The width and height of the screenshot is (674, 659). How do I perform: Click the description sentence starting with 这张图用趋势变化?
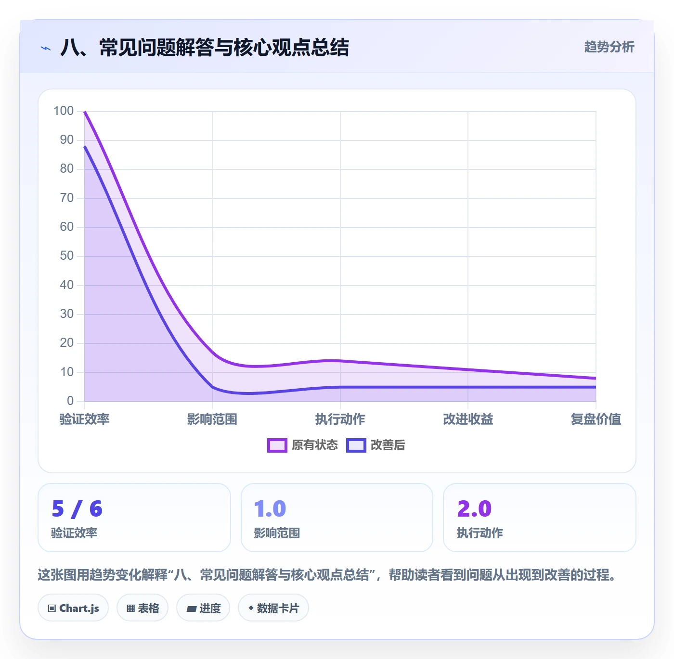click(x=327, y=575)
